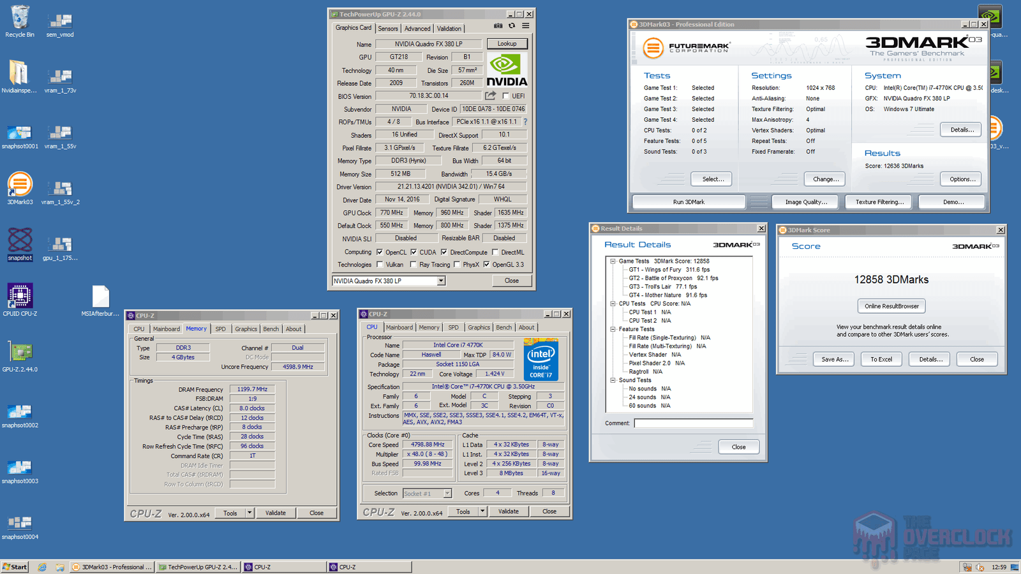This screenshot has height=574, width=1021.
Task: Open the NVIDIA Quadro FX 380 LP dropdown
Action: [440, 281]
